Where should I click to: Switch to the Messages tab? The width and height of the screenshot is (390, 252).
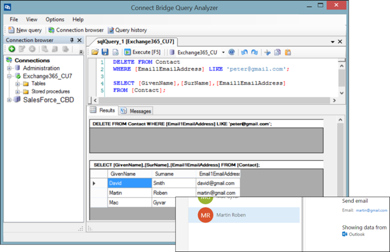pyautogui.click(x=136, y=111)
